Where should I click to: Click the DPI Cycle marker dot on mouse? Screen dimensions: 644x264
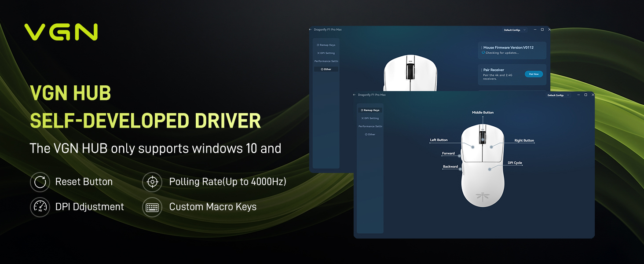[x=490, y=169]
